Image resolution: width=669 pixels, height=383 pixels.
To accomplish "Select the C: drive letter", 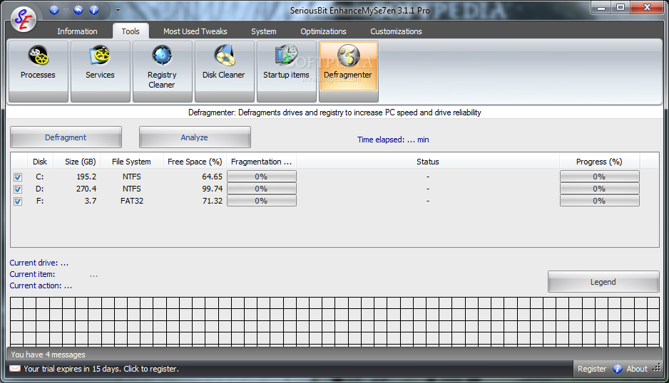I will 40,177.
